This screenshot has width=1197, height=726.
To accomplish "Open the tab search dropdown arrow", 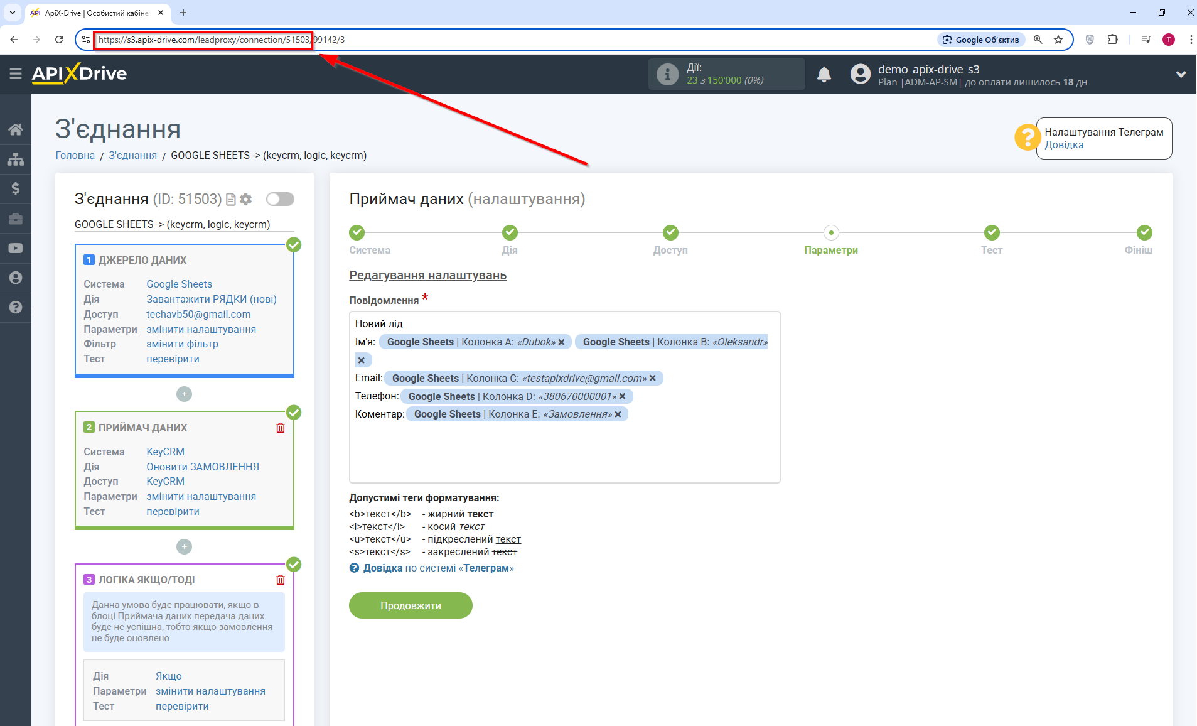I will tap(12, 13).
